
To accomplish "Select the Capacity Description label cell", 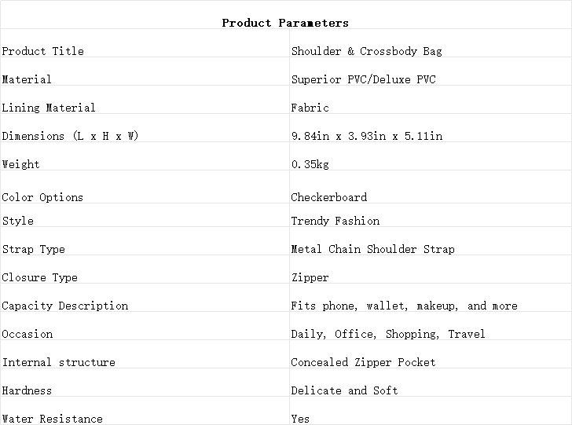I will [145, 298].
